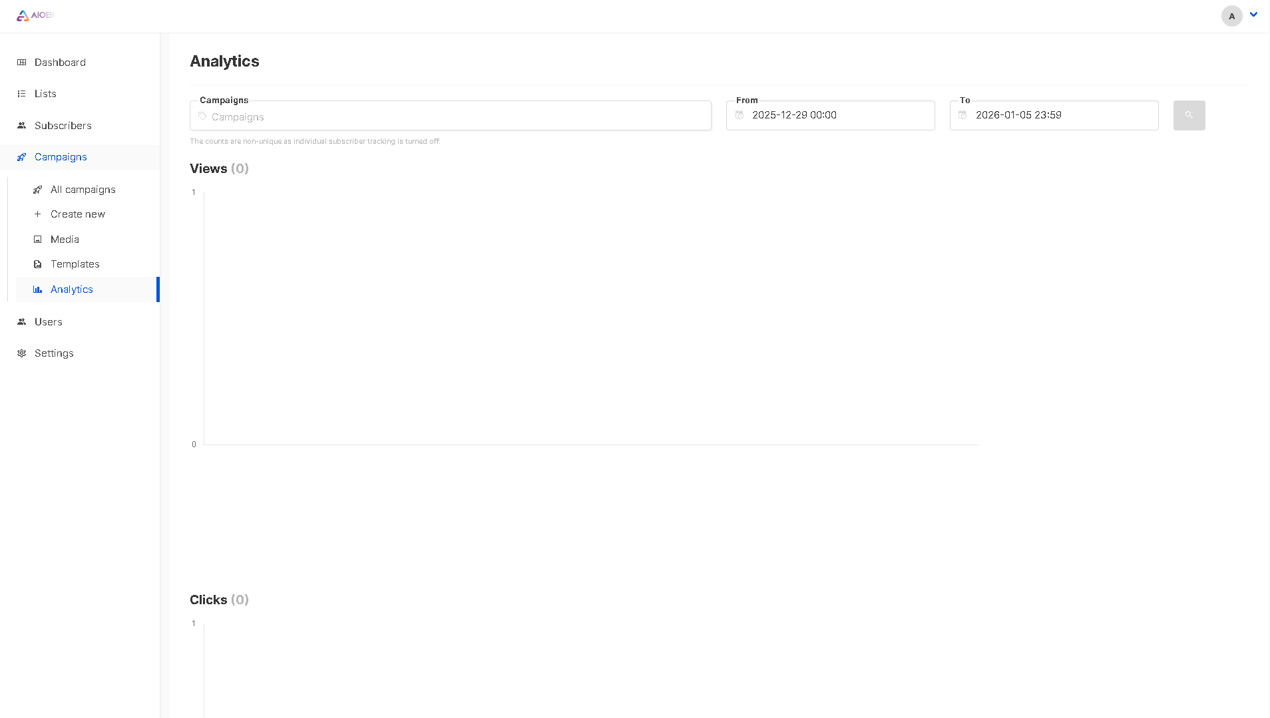Click the Templates file icon
This screenshot has height=718, width=1270.
tap(38, 264)
